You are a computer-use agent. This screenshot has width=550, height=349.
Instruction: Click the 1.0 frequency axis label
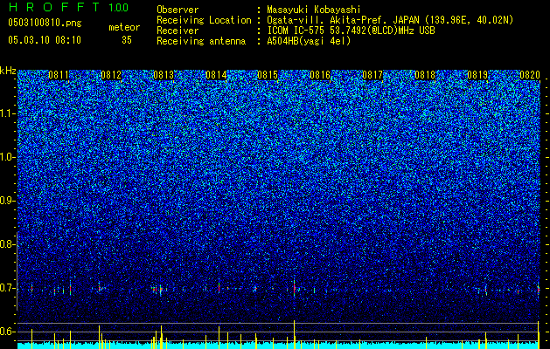click(7, 157)
